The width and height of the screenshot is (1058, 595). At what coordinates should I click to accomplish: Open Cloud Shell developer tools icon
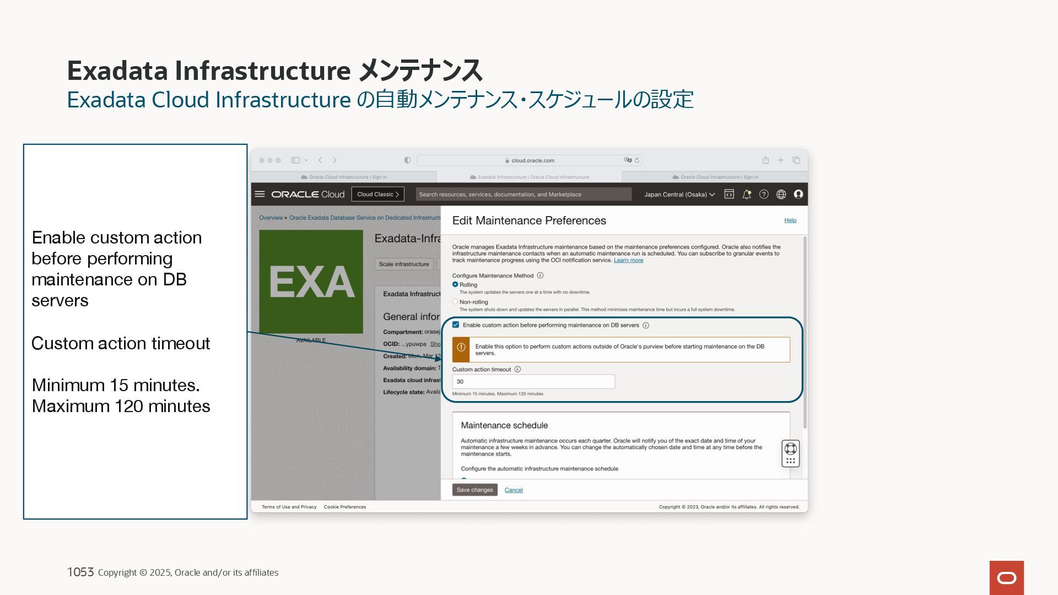(x=729, y=194)
